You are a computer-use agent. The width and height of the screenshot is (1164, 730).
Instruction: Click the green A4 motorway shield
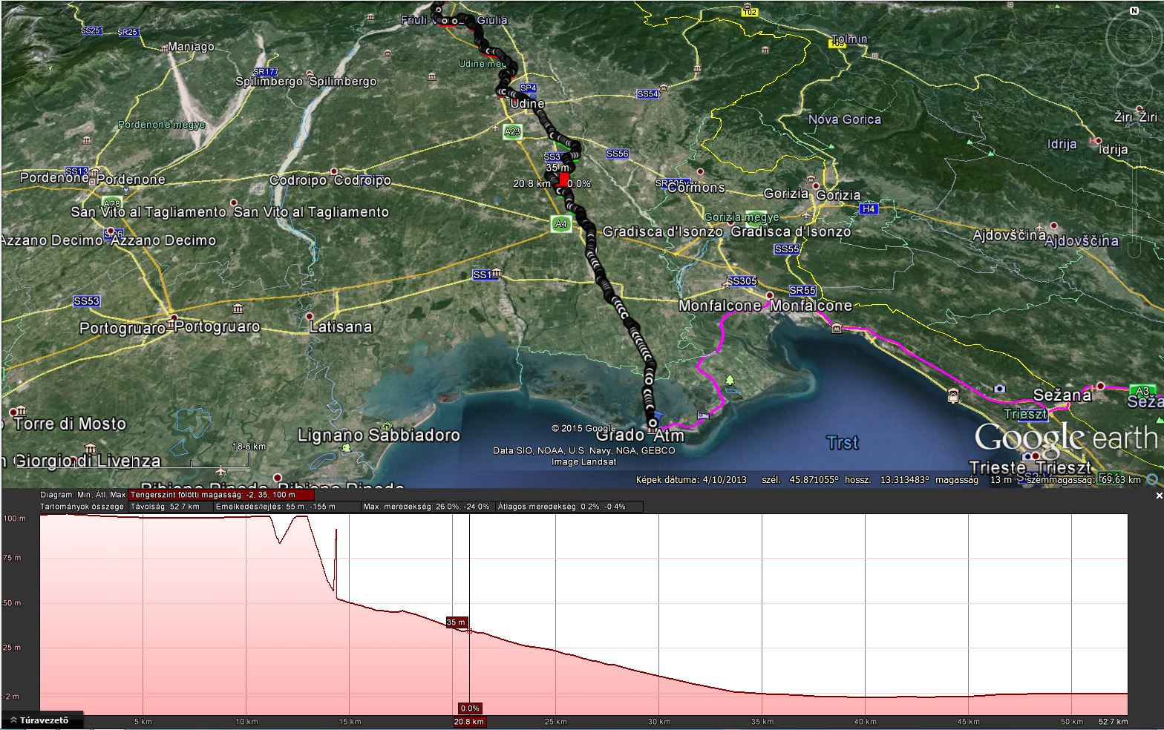pyautogui.click(x=560, y=223)
